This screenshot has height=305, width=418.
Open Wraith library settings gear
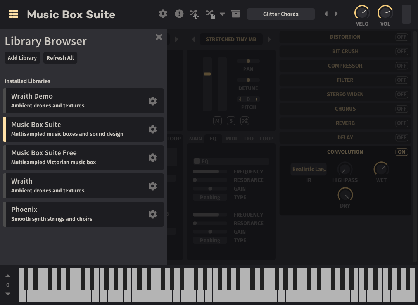pyautogui.click(x=152, y=186)
